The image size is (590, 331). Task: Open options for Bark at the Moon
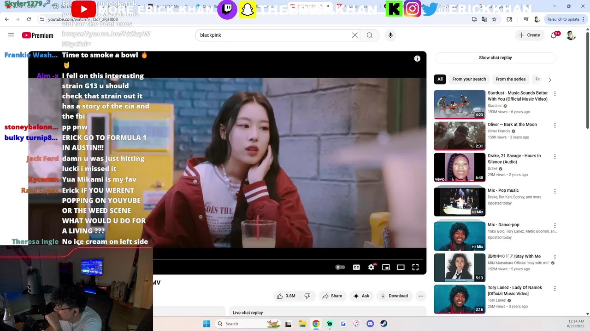pyautogui.click(x=555, y=125)
